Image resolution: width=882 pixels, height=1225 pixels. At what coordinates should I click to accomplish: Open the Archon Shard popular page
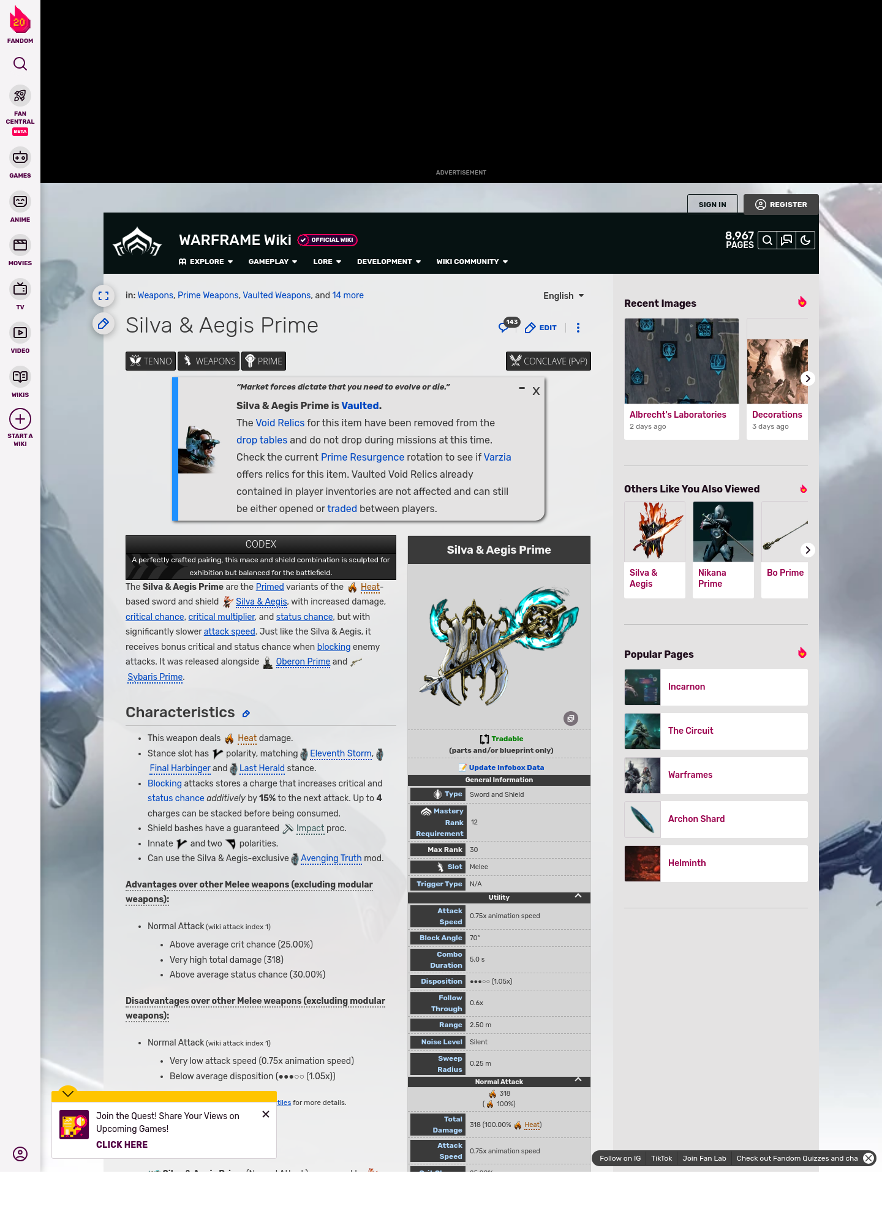click(x=716, y=820)
